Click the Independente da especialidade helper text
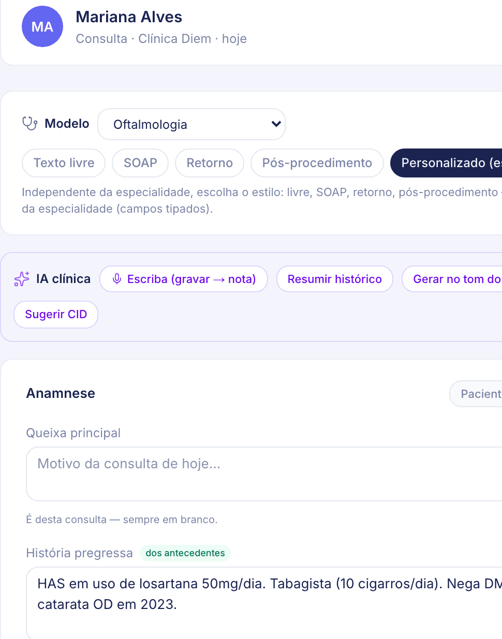This screenshot has height=639, width=502. (x=262, y=200)
